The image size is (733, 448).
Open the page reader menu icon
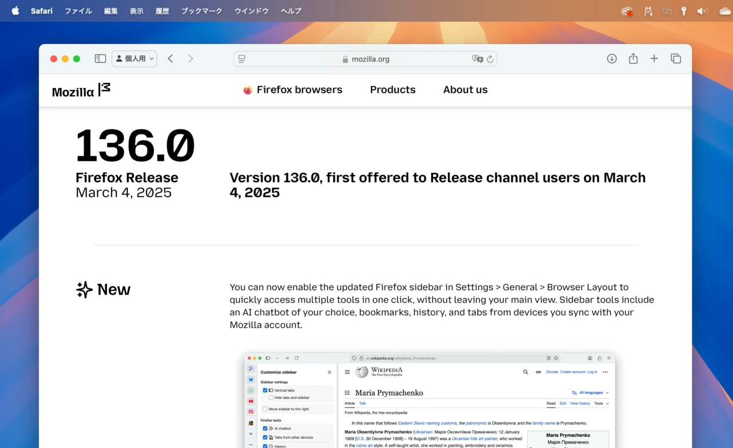click(x=242, y=59)
